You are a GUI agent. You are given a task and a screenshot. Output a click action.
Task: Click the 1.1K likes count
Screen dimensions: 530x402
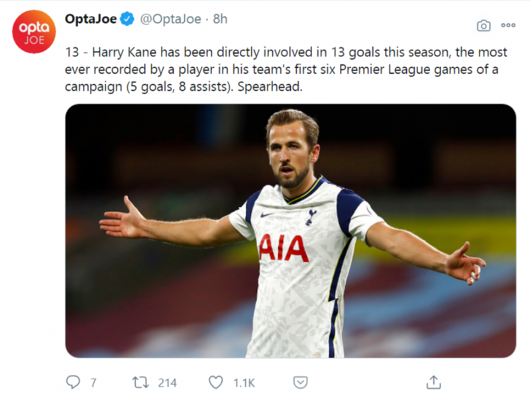point(245,383)
